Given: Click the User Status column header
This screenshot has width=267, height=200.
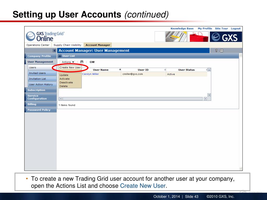Looking at the screenshot, I should pyautogui.click(x=186, y=70).
